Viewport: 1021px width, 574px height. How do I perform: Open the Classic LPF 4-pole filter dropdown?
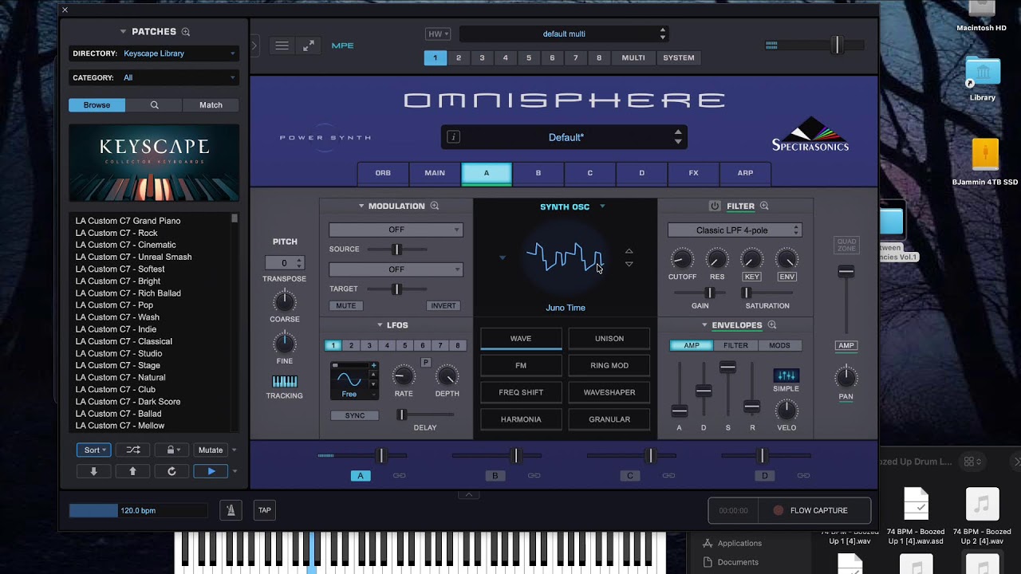click(735, 230)
